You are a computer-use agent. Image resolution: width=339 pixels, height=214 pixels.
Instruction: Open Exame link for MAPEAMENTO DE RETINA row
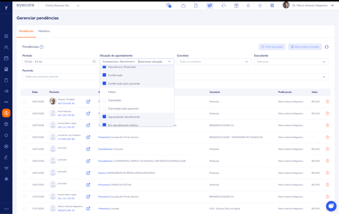pyautogui.click(x=101, y=173)
